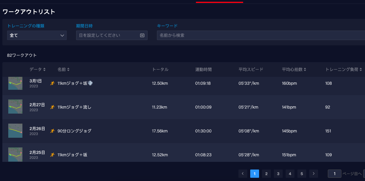Click the jump-to-page number box

(x=335, y=174)
